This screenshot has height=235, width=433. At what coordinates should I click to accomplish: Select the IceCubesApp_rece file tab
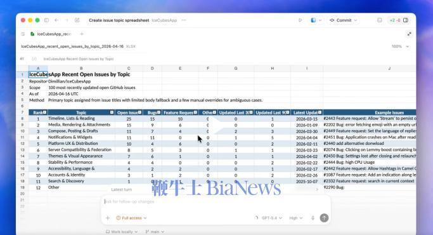[51, 34]
